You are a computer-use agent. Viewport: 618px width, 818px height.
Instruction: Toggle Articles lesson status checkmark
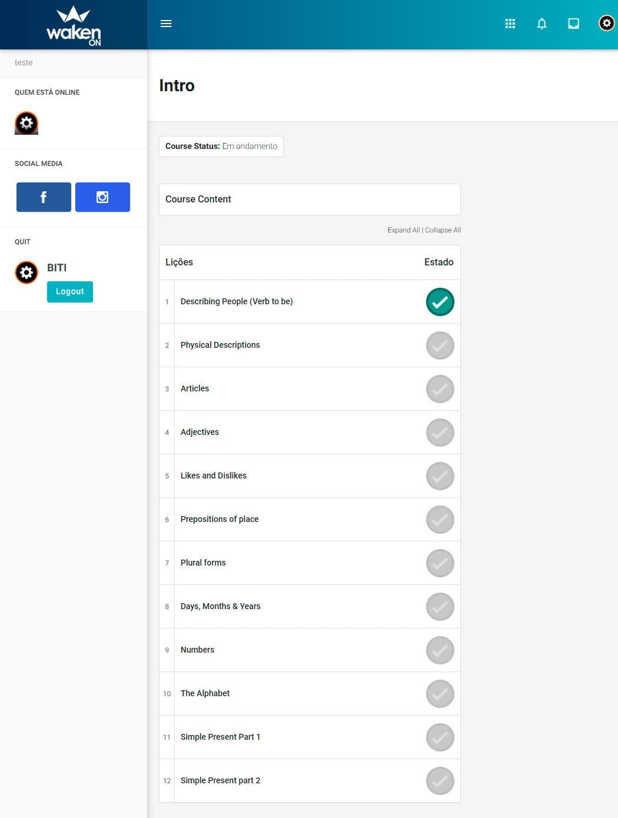(x=440, y=389)
